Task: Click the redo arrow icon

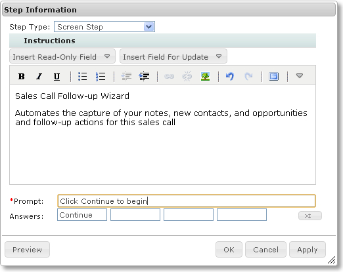Action: click(x=248, y=77)
